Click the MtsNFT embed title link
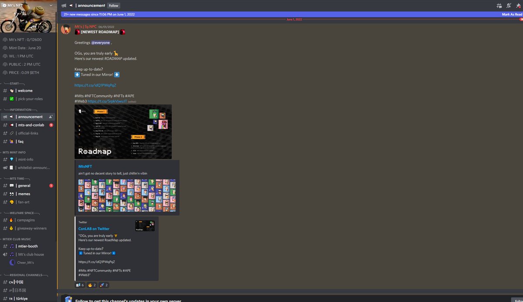523x302 pixels. click(85, 166)
